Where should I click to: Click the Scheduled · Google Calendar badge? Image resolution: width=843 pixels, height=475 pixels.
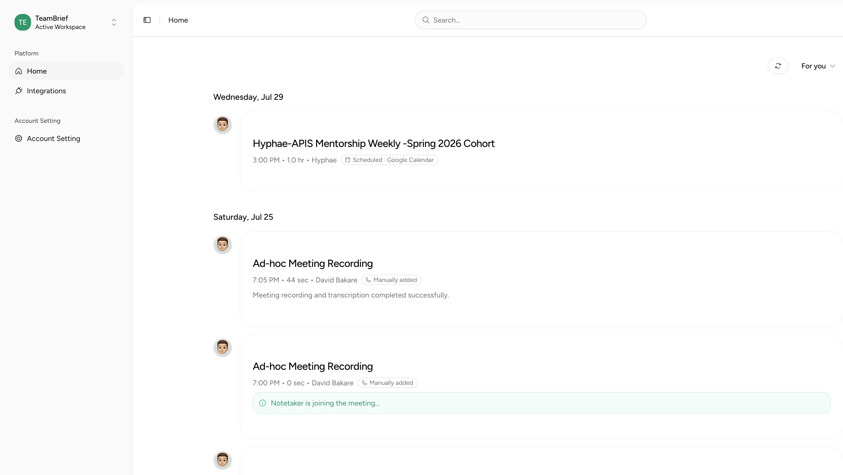pos(389,160)
